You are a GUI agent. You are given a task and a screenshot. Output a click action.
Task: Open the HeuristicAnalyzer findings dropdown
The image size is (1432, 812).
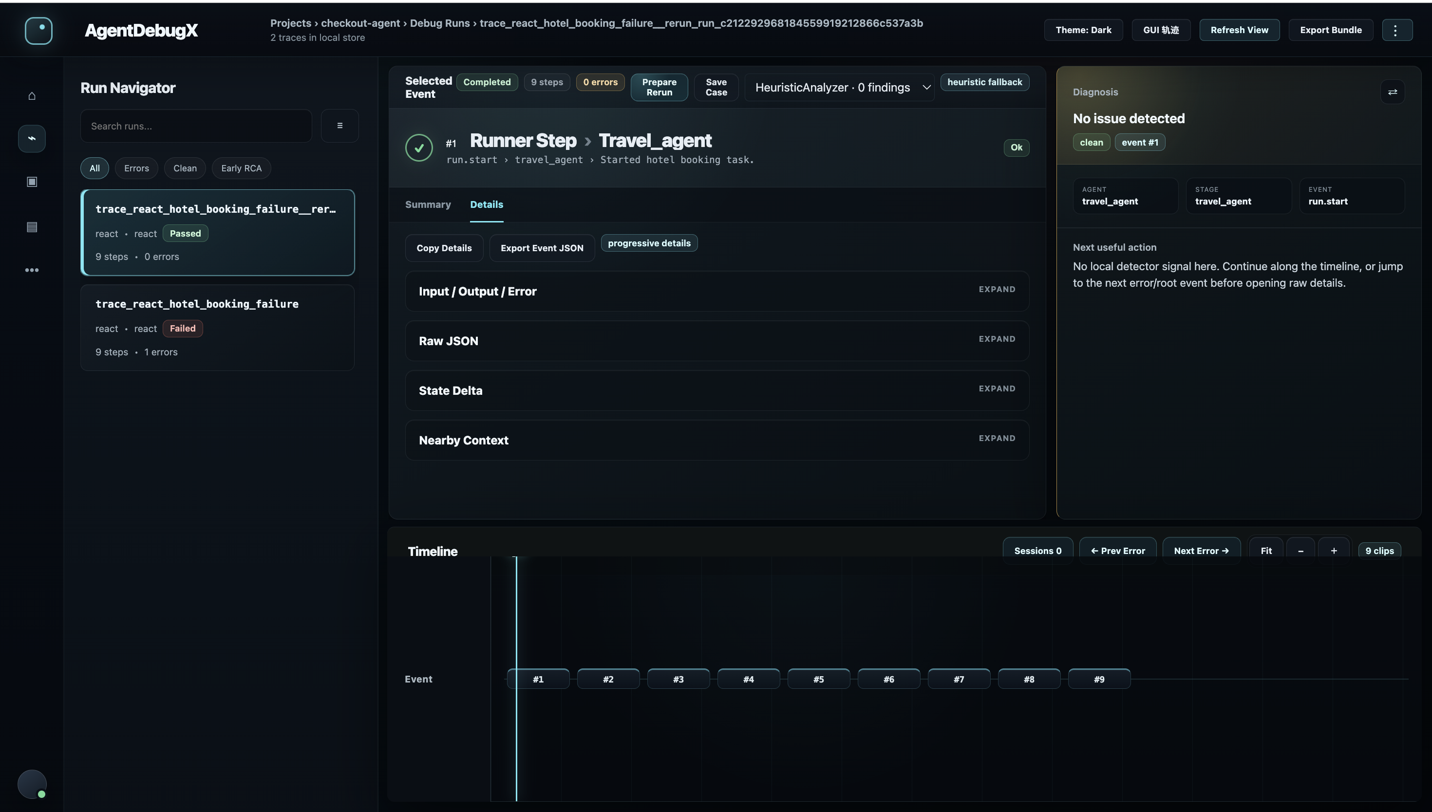point(840,88)
